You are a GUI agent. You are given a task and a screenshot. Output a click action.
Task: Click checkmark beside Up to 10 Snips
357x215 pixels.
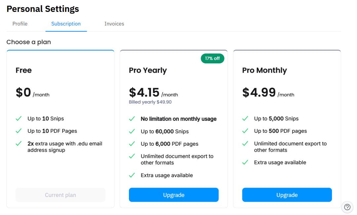click(19, 119)
